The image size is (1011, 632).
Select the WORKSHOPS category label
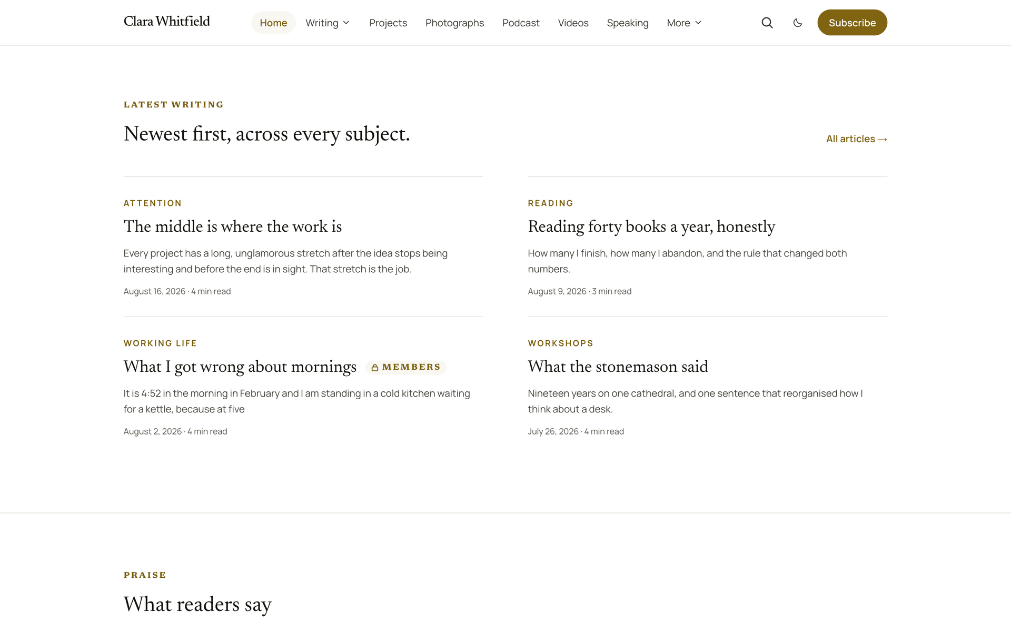[x=561, y=343]
